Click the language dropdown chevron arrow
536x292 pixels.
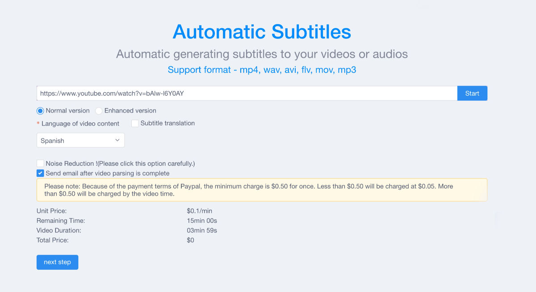click(x=117, y=140)
